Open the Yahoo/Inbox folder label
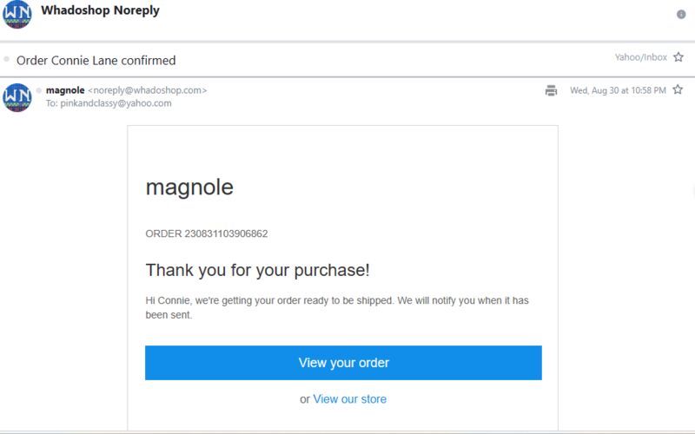The height and width of the screenshot is (434, 695). pyautogui.click(x=640, y=57)
